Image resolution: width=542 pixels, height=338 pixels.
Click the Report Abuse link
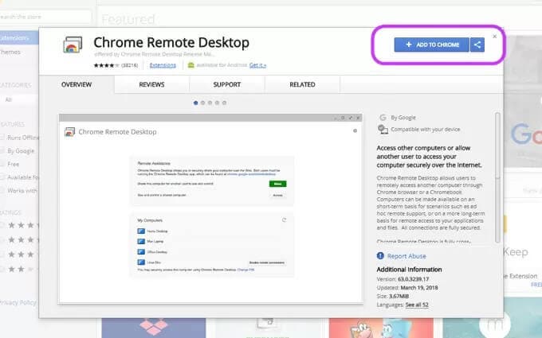406,256
